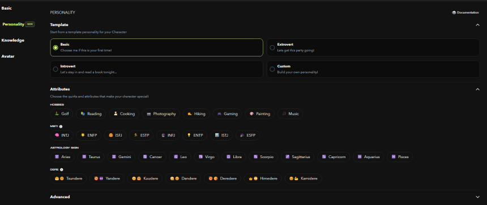487x205 pixels.
Task: Choose the ISFJ personality chip
Action: (115, 136)
